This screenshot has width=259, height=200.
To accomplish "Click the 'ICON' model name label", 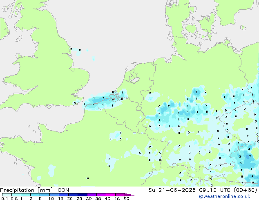I will [x=63, y=190].
